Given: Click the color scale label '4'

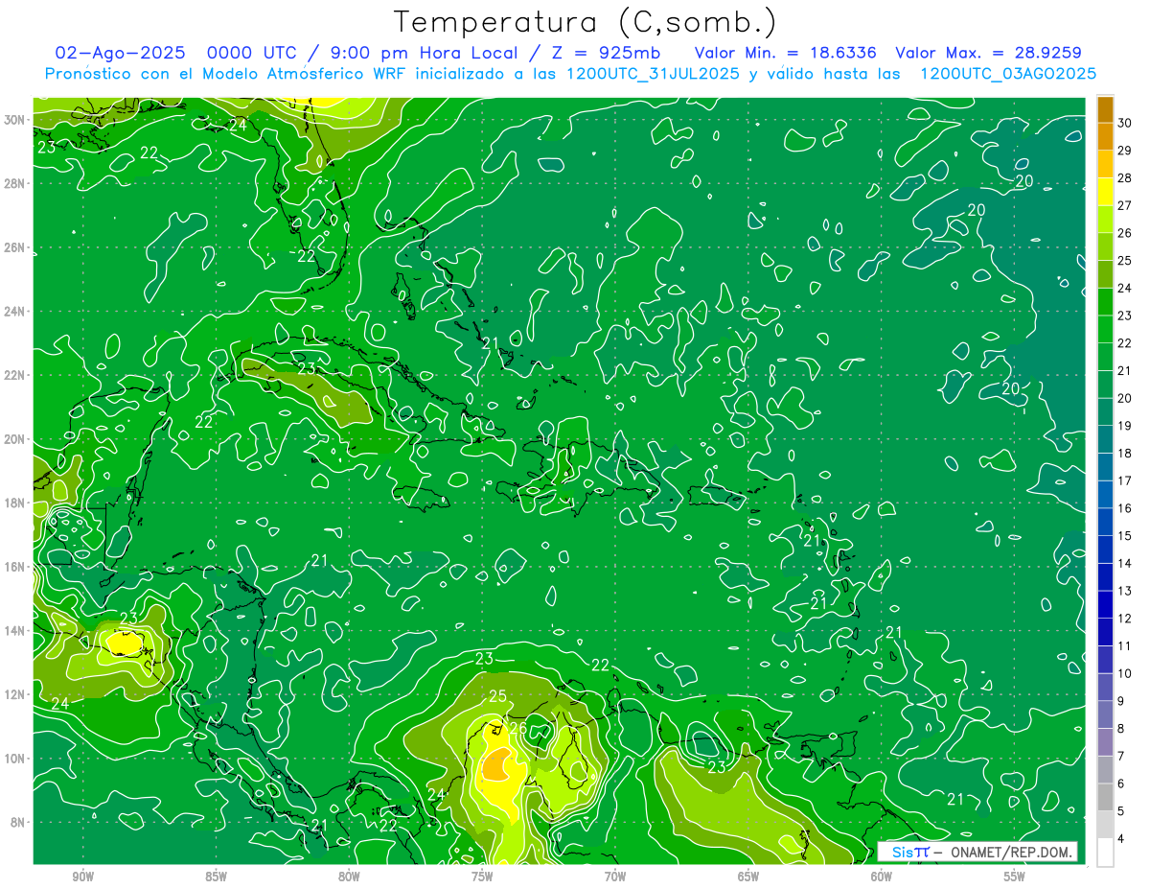Looking at the screenshot, I should pos(1121,839).
